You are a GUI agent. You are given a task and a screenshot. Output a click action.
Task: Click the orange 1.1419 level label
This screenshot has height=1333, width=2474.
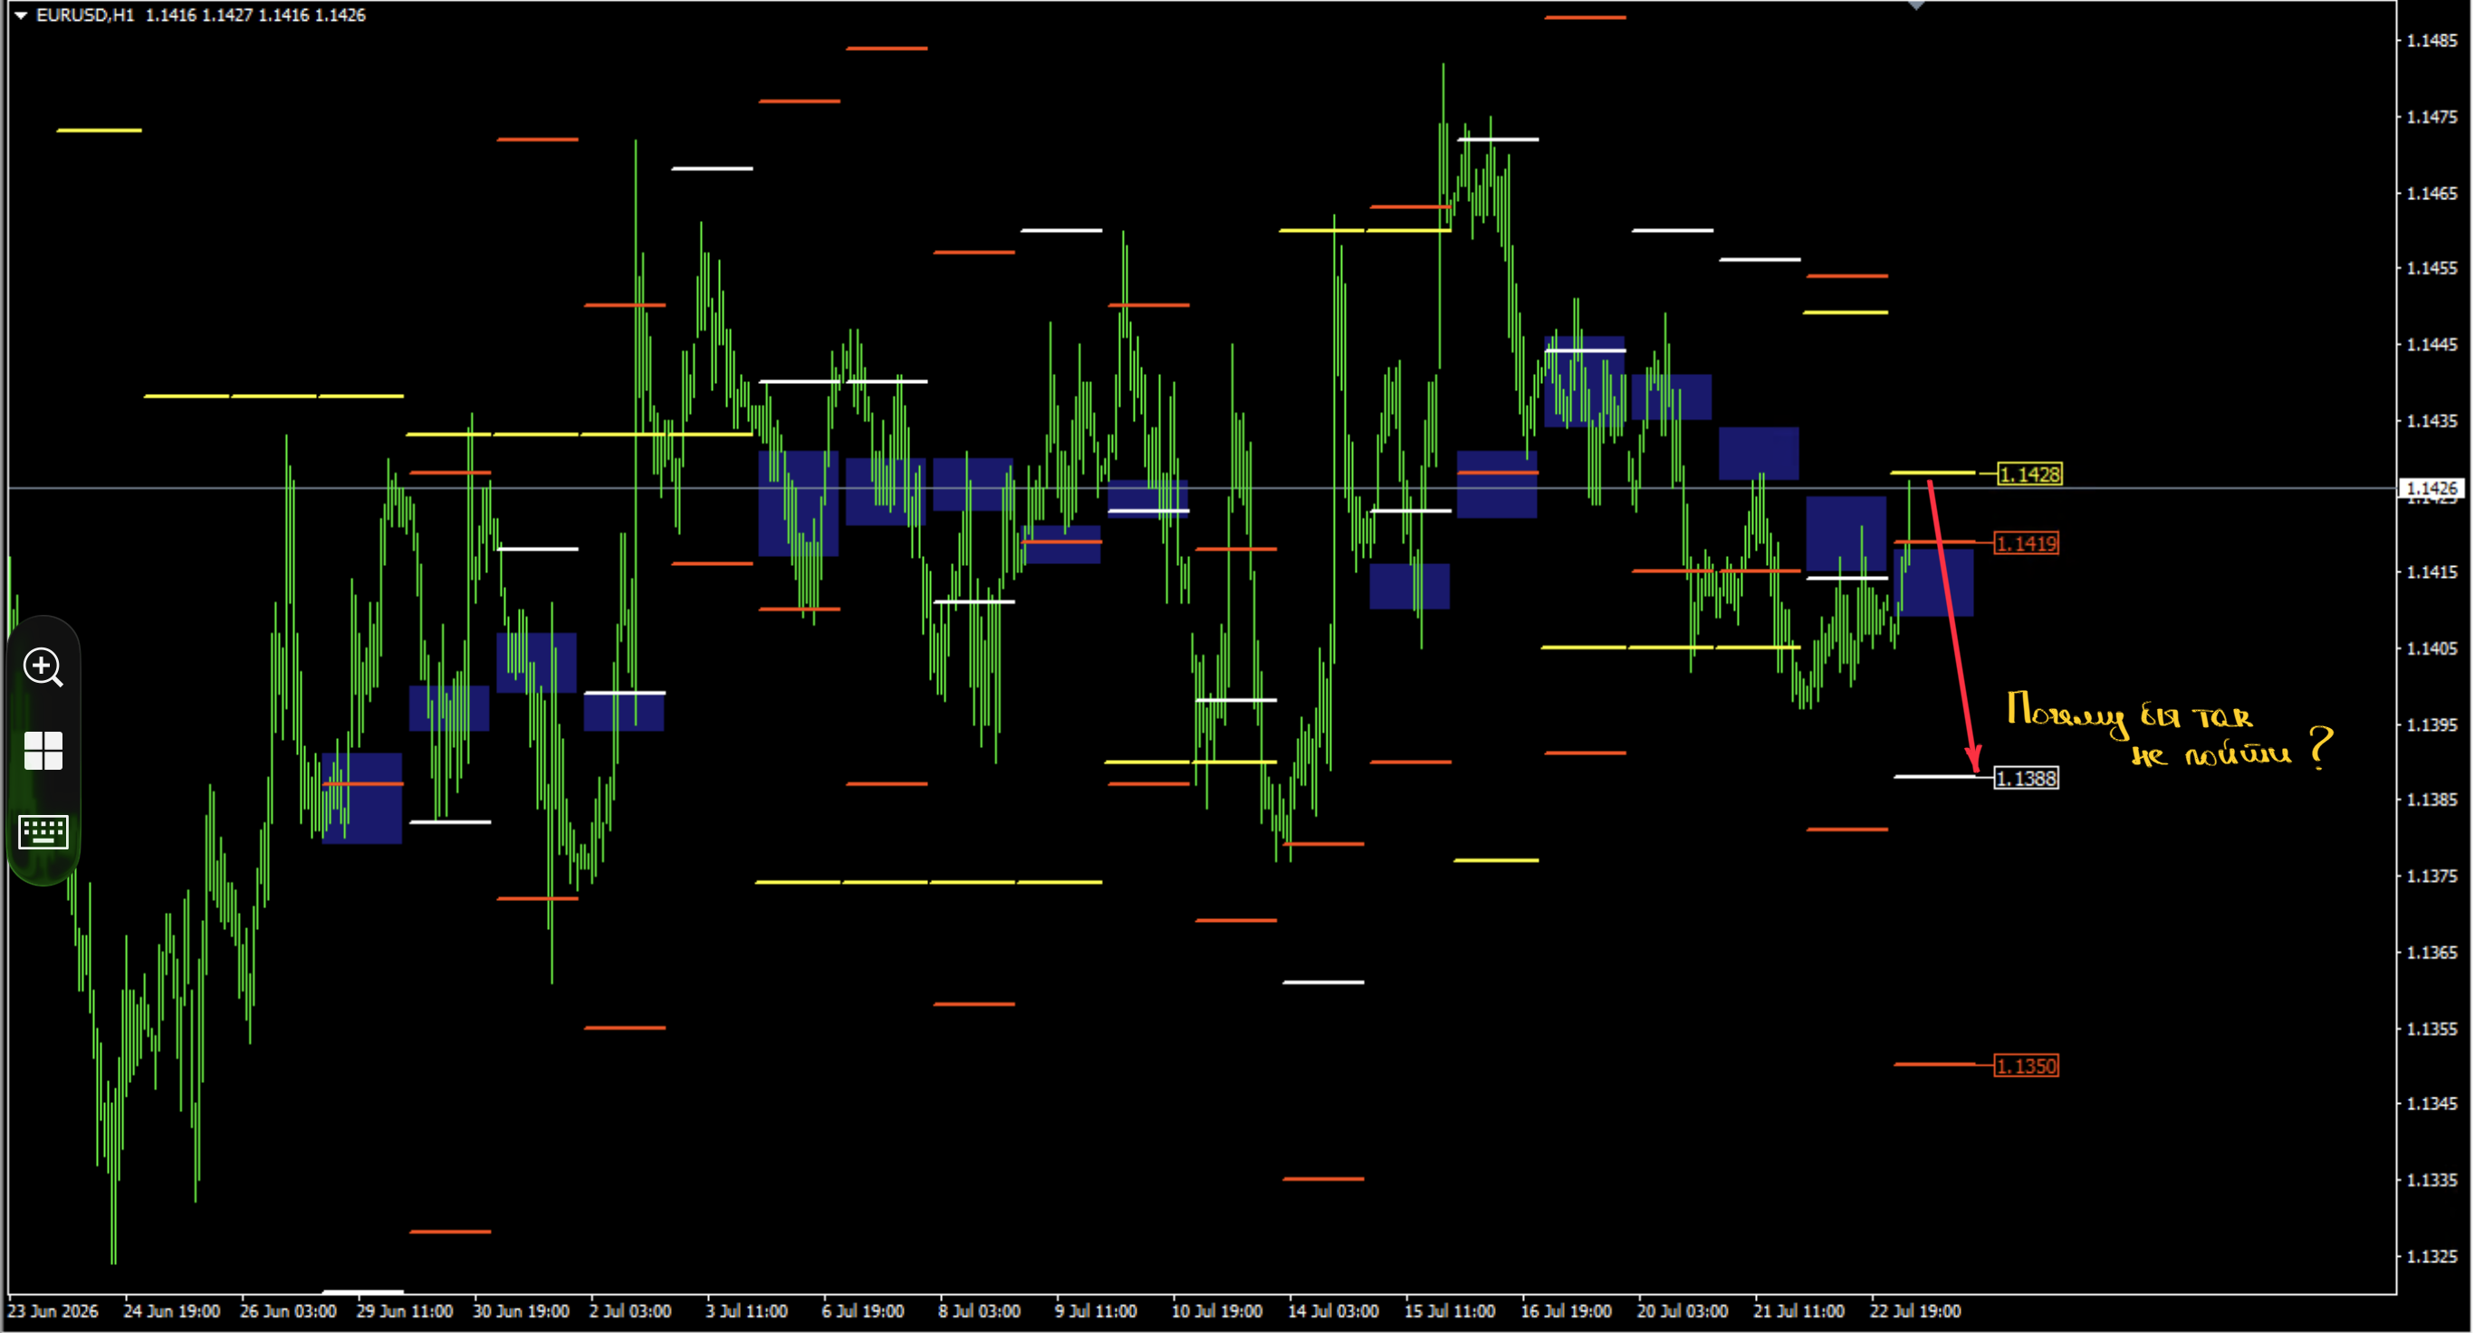(2027, 543)
